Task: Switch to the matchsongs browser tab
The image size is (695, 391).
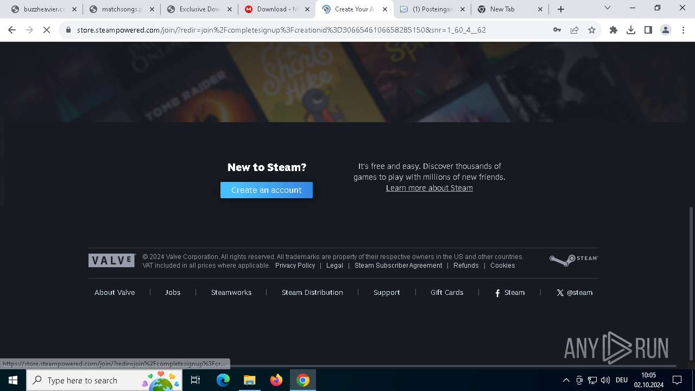Action: pos(122,9)
